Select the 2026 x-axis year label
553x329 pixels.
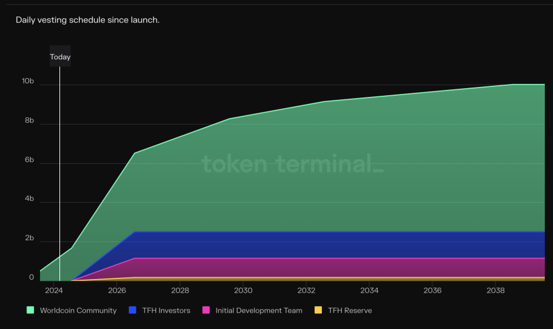click(117, 290)
